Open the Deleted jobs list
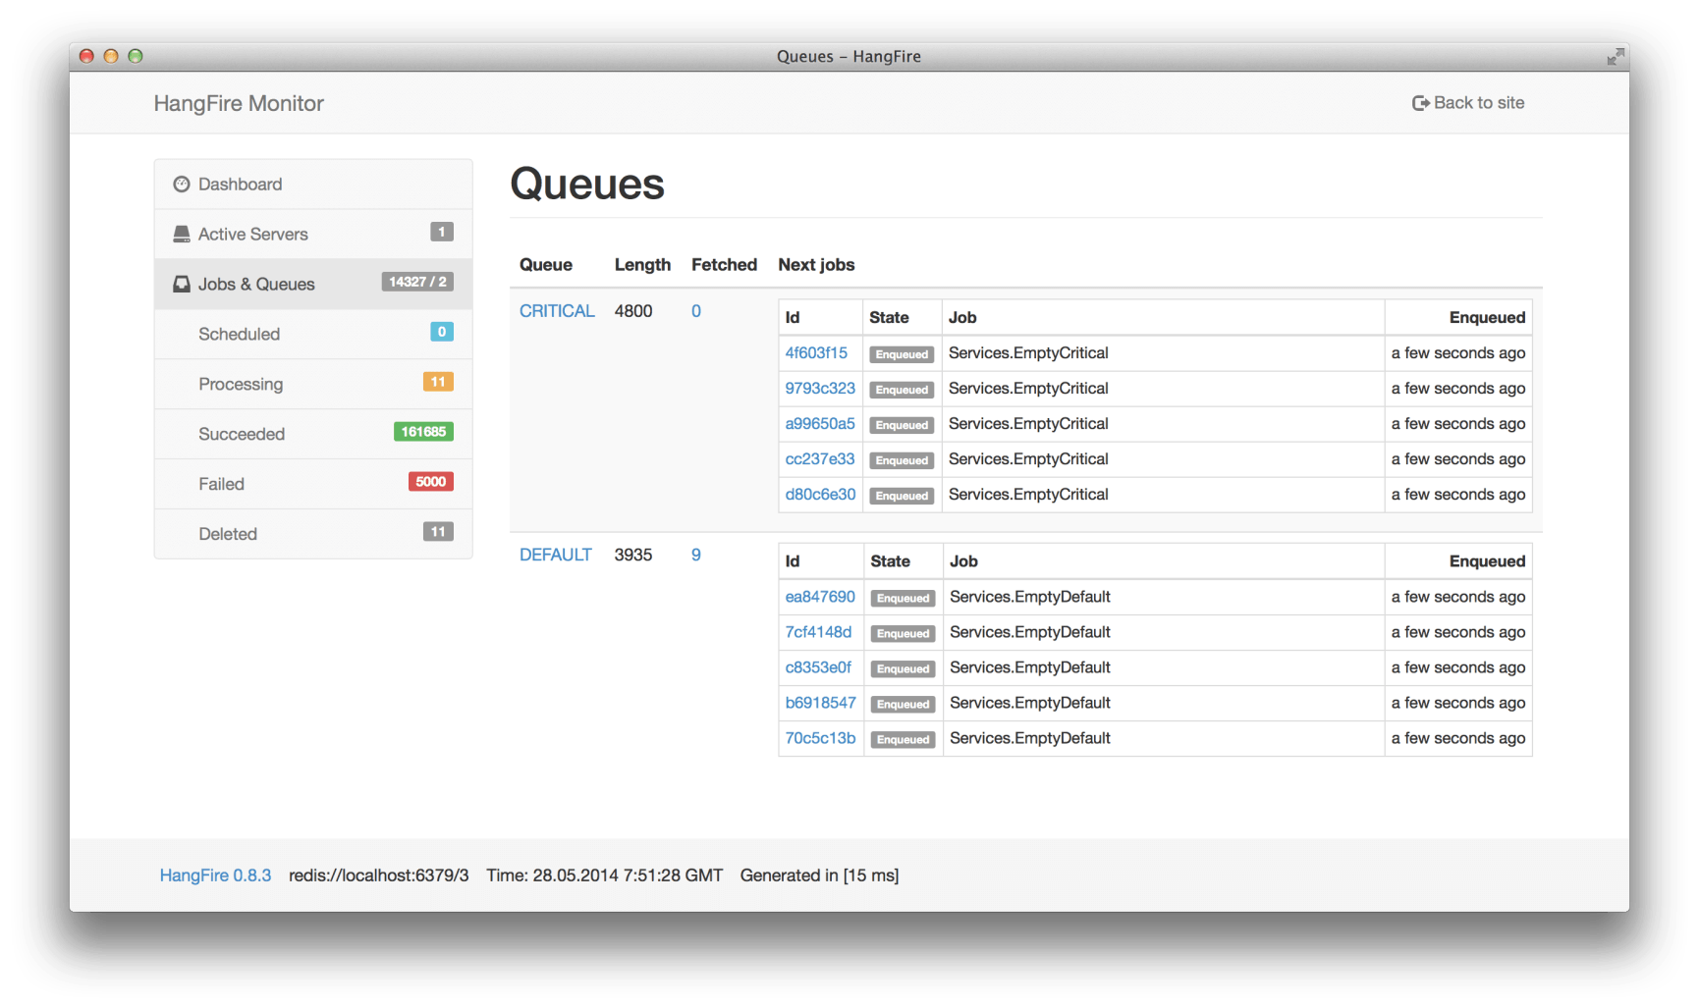 (x=313, y=534)
